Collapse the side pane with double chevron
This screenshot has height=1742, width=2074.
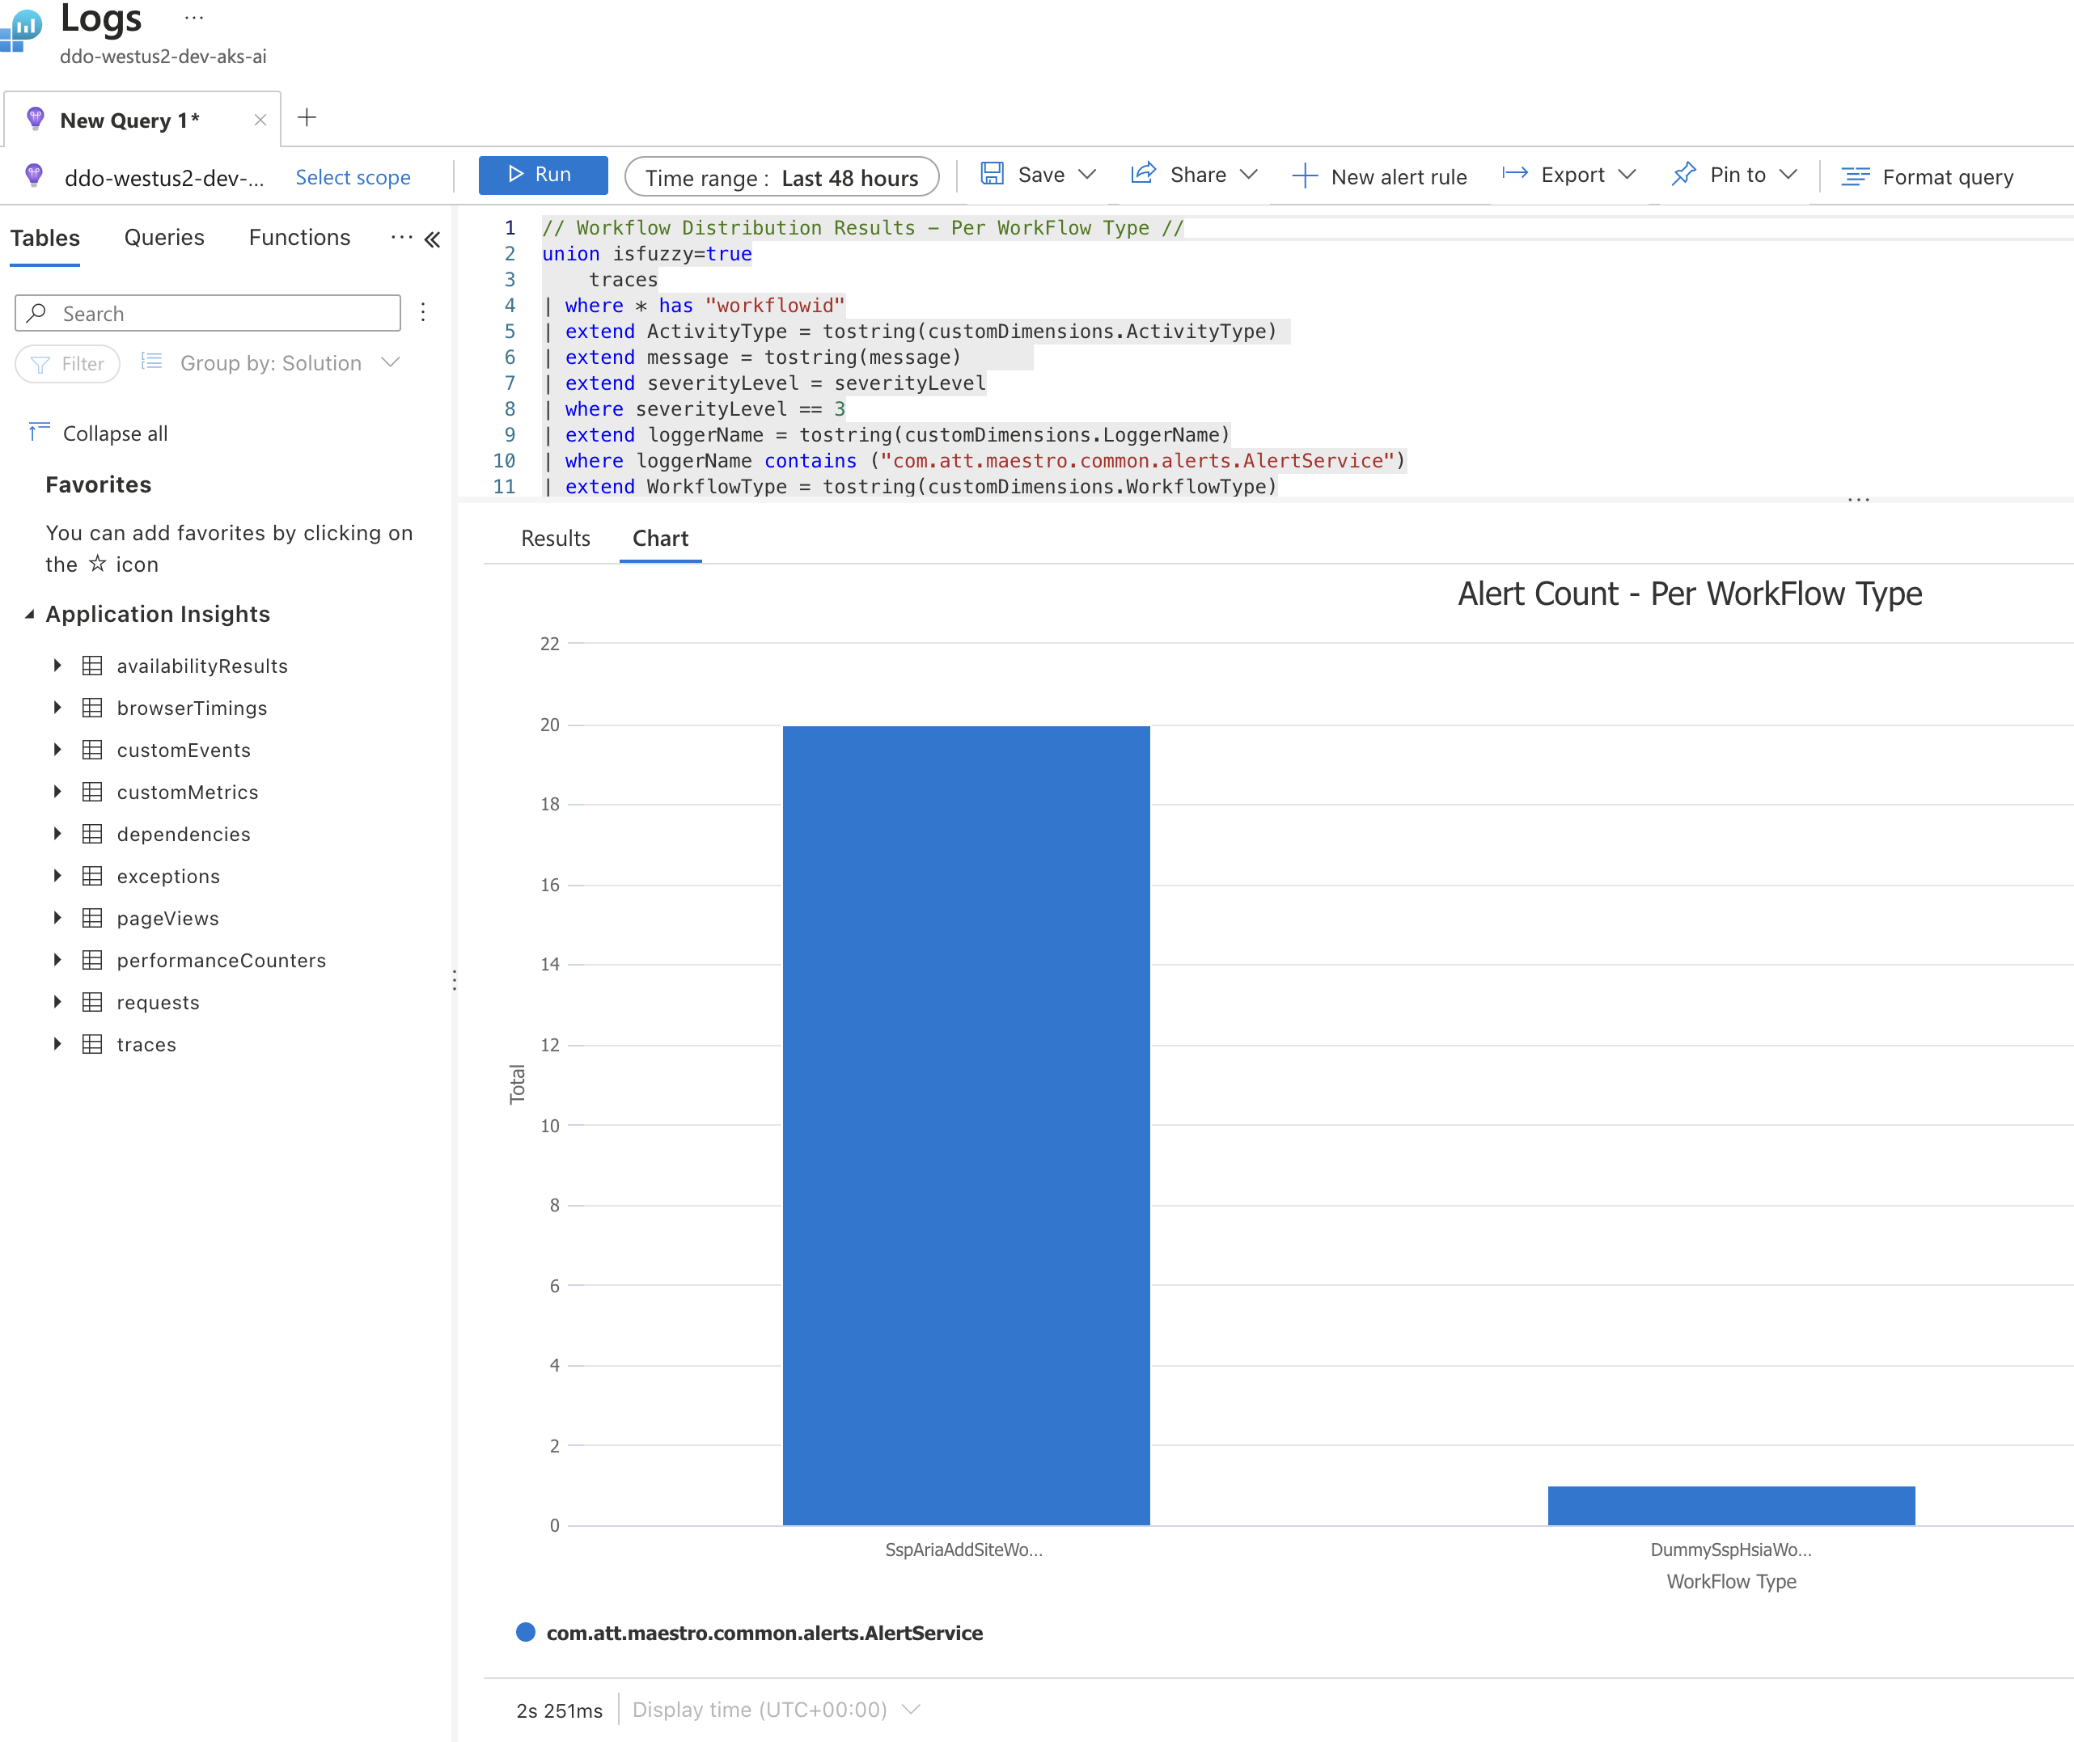point(433,239)
